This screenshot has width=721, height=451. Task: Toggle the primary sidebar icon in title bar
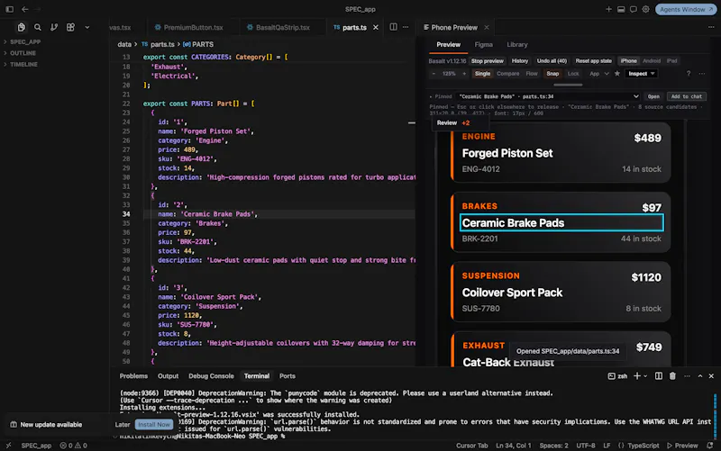pos(9,9)
